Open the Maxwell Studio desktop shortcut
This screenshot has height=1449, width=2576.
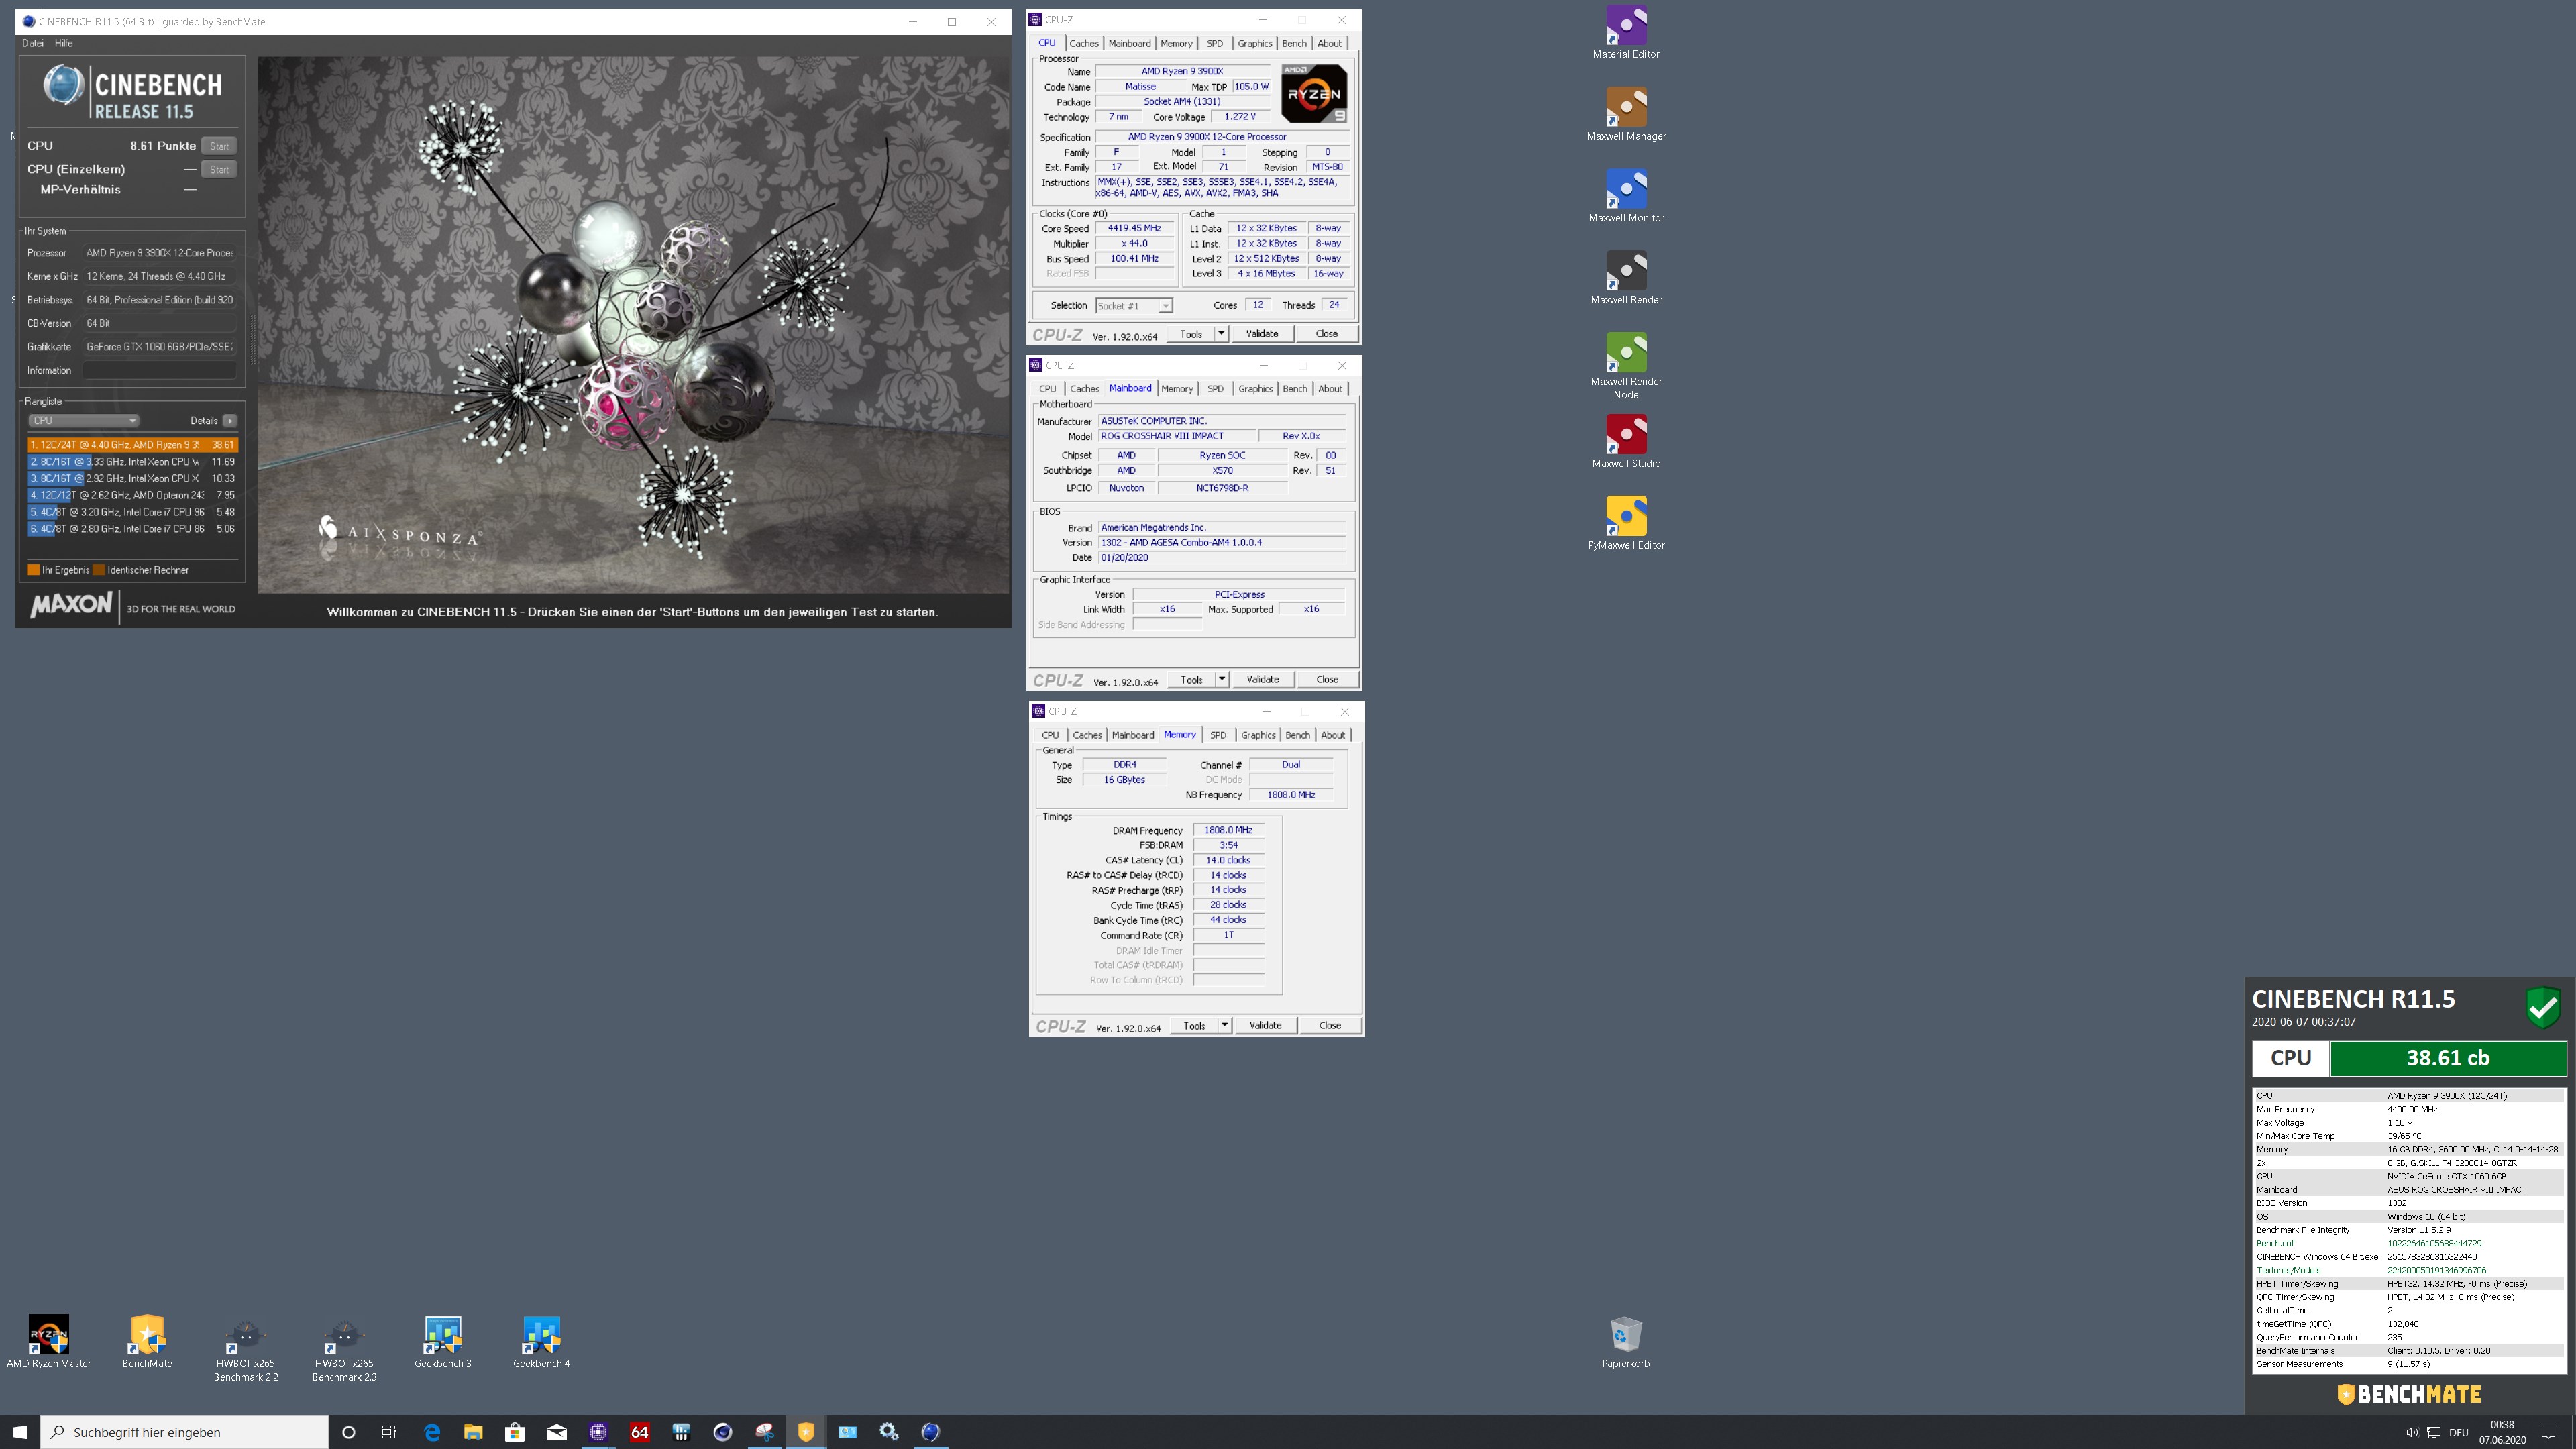pyautogui.click(x=1626, y=442)
